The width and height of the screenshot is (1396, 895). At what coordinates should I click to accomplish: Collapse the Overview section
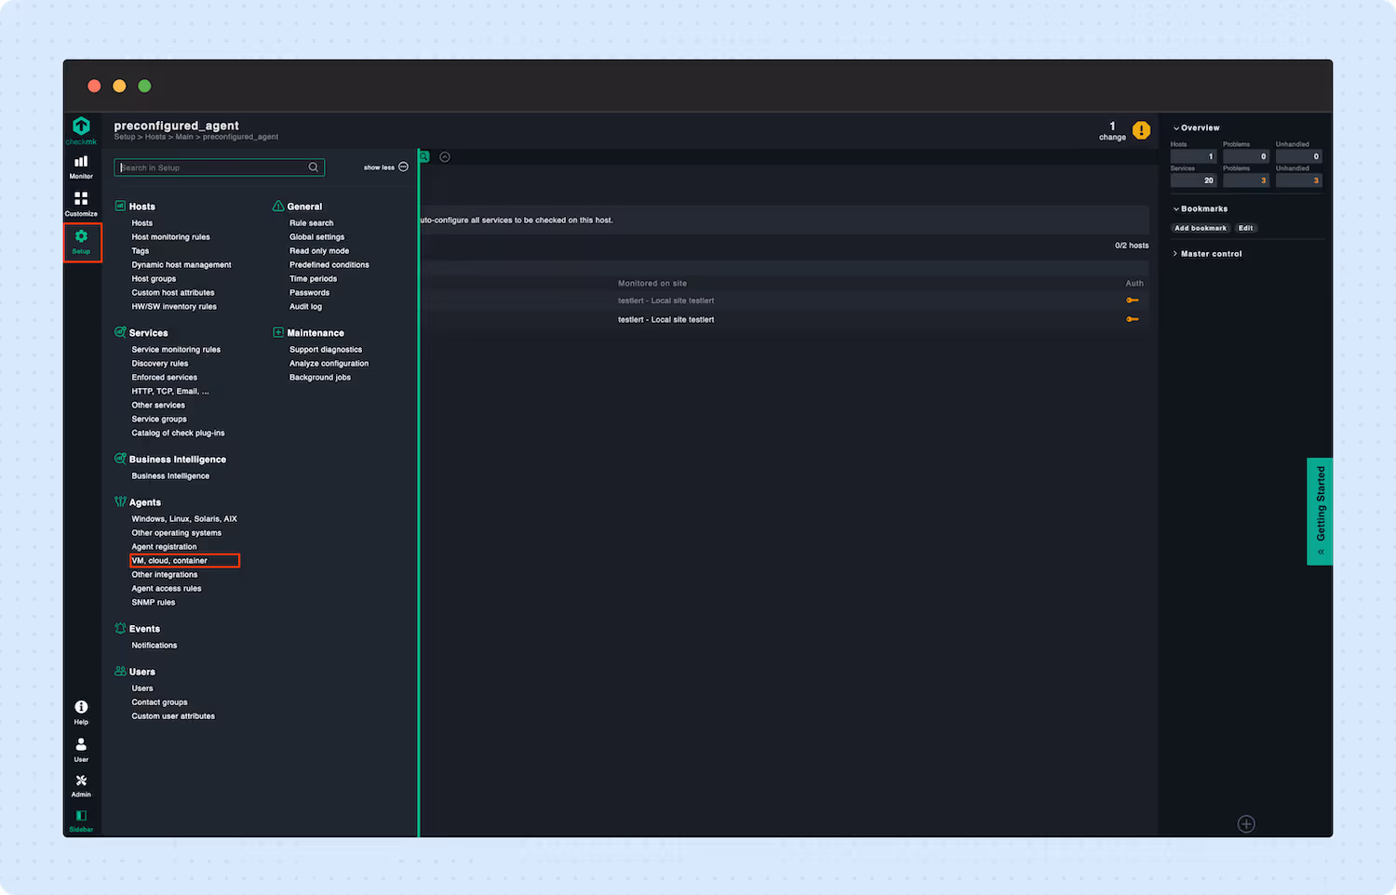click(1195, 127)
